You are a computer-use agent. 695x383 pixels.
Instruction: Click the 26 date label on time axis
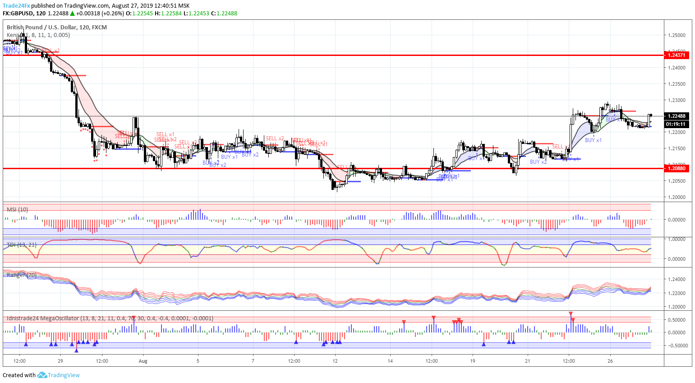click(x=610, y=361)
